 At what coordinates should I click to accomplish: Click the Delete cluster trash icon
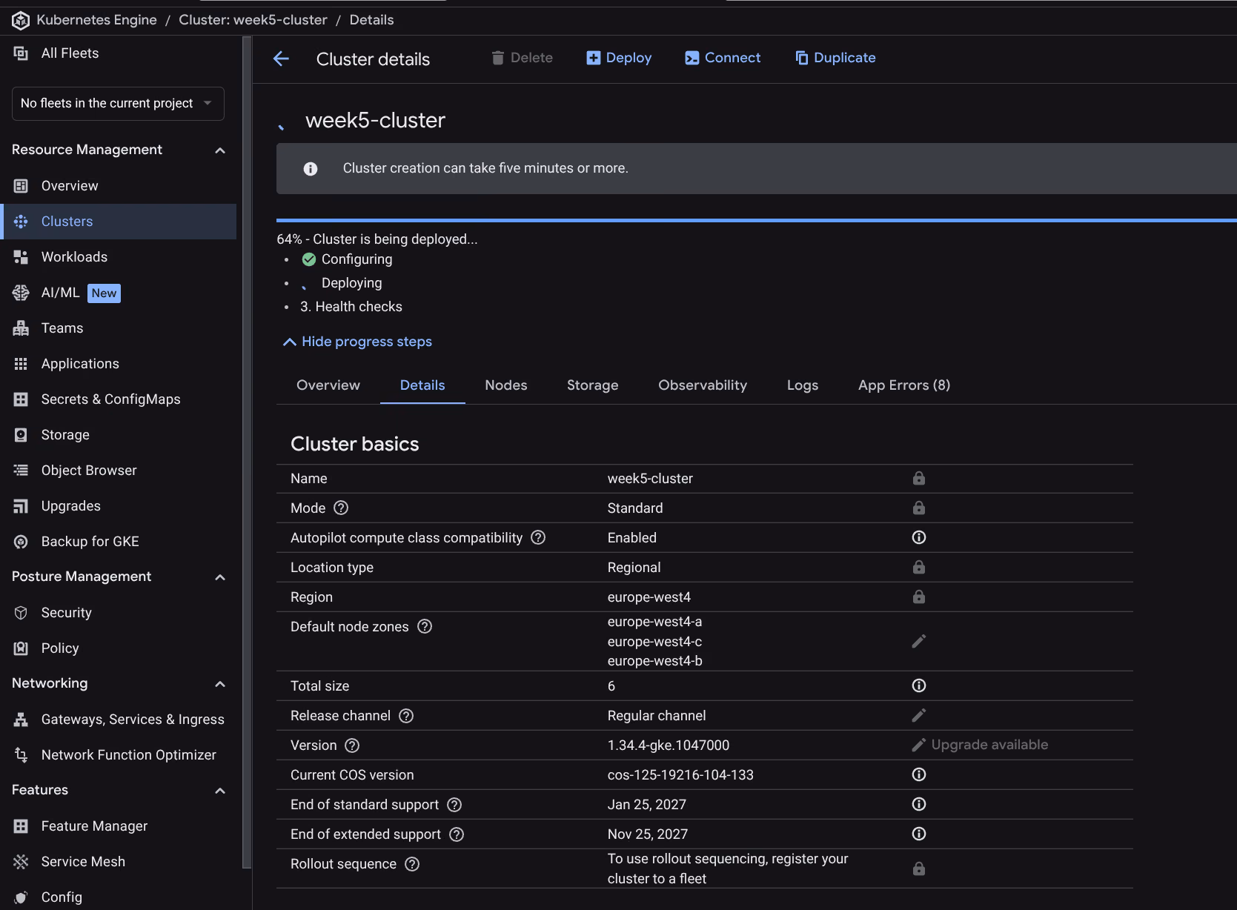pyautogui.click(x=498, y=57)
